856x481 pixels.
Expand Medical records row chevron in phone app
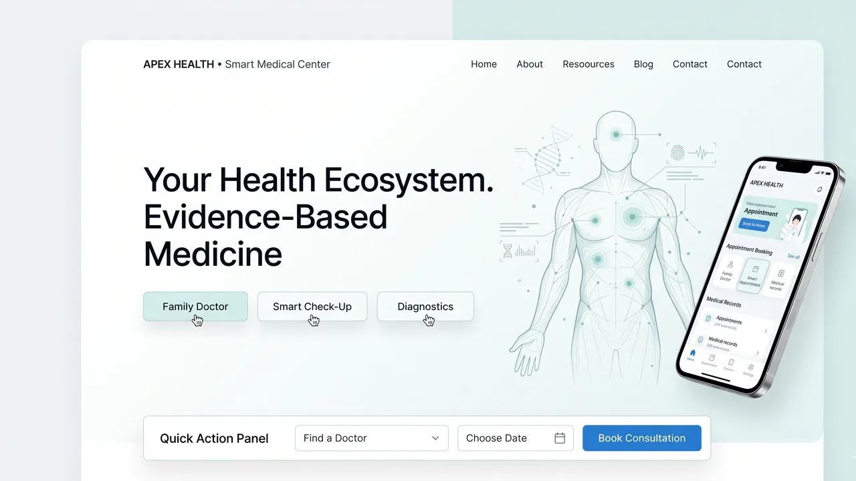(x=758, y=353)
